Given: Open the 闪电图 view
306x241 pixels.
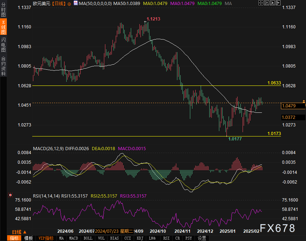Looking at the screenshot, I should [3, 45].
